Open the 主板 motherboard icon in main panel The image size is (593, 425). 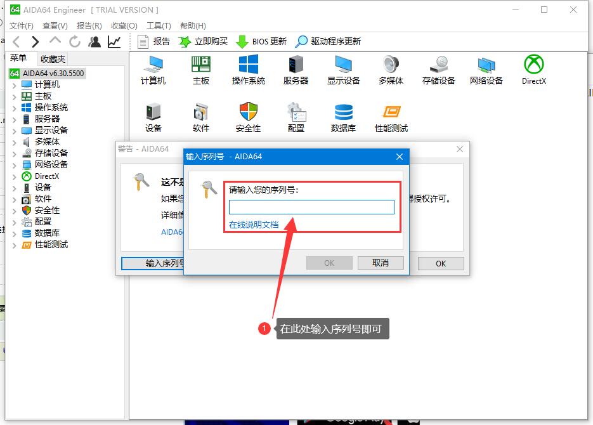[201, 70]
